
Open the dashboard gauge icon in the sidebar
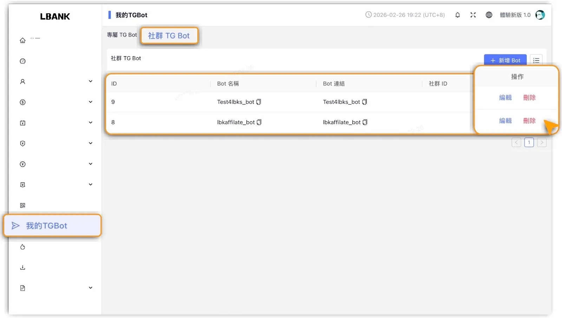[x=22, y=61]
